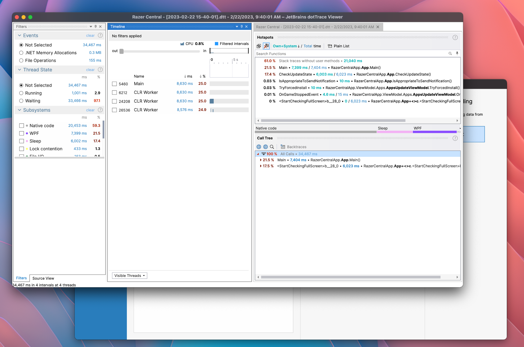The height and width of the screenshot is (347, 524).
Task: Check thread 6212 CLR Worker
Action: pos(114,93)
